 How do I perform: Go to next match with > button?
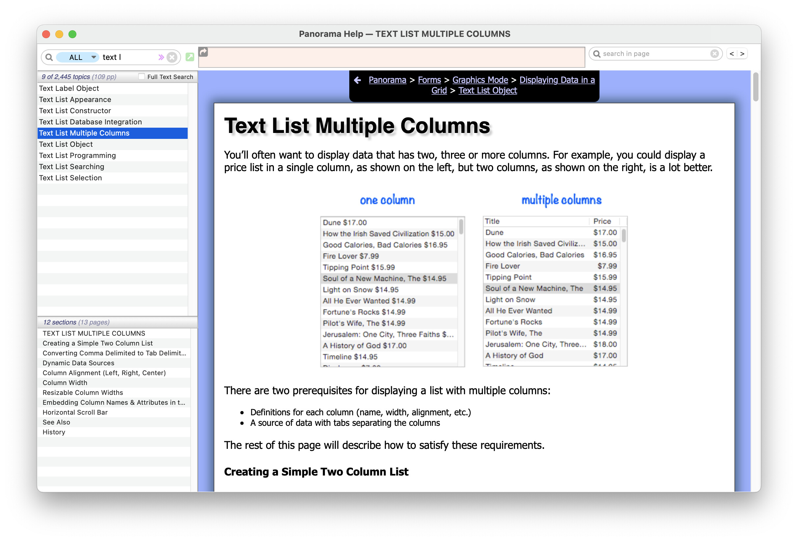742,54
